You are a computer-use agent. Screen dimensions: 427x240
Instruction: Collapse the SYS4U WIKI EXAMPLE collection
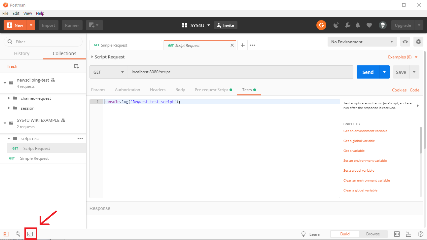pos(5,123)
